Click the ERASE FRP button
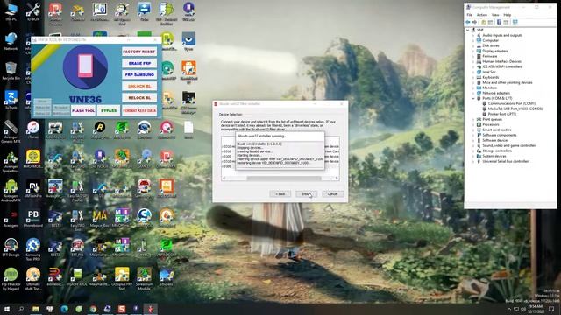This screenshot has height=315, width=561. coord(139,63)
